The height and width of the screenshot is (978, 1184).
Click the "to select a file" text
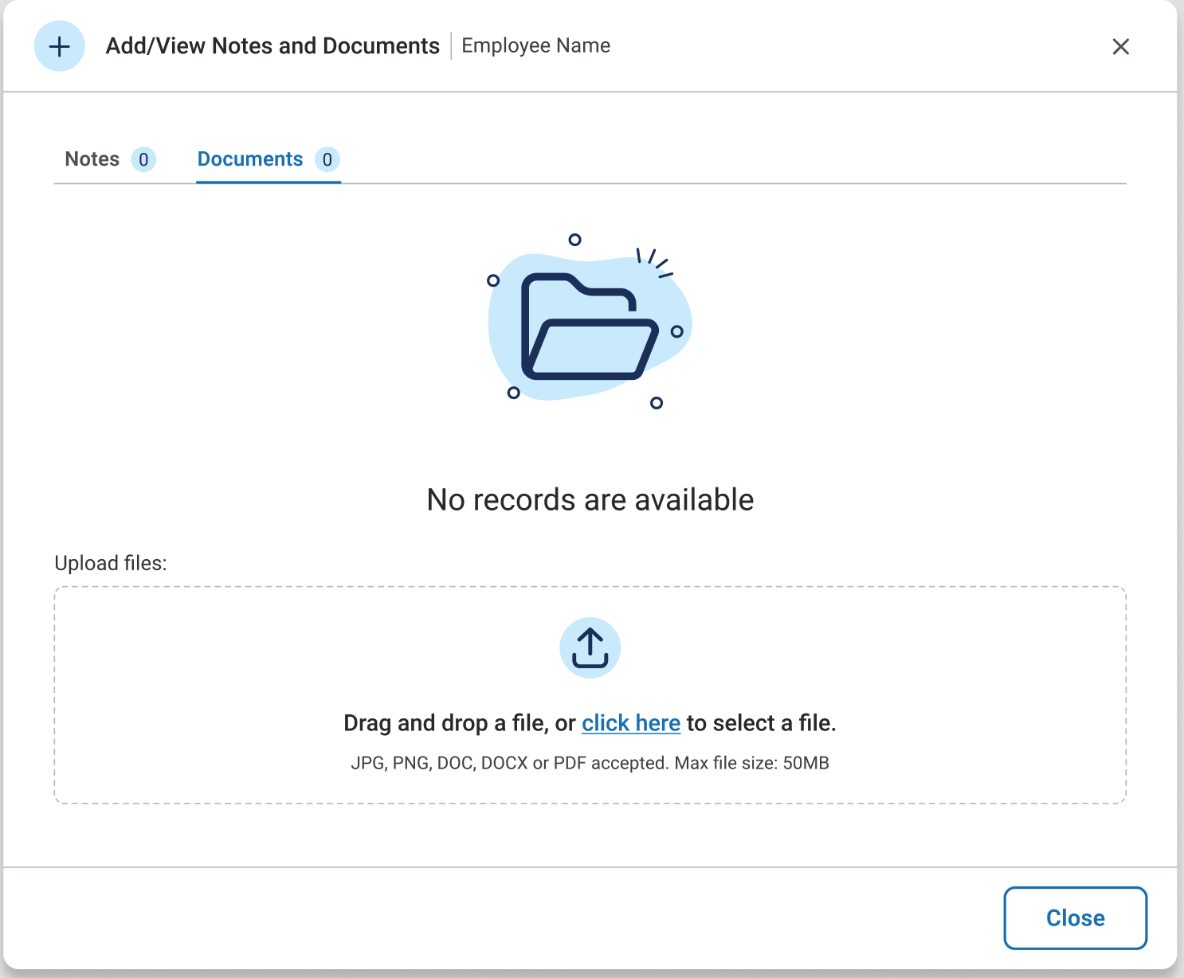(x=761, y=723)
